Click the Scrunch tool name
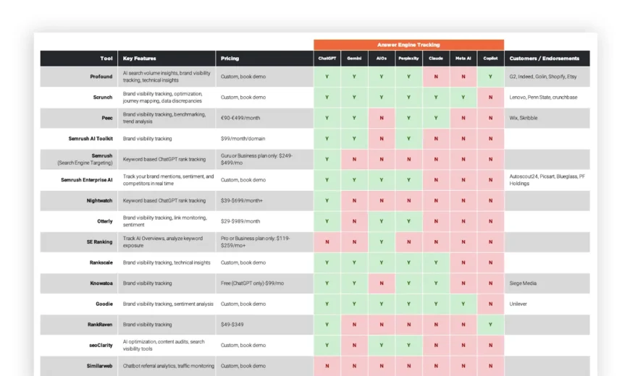Viewport: 630px width, 376px height. coord(103,97)
